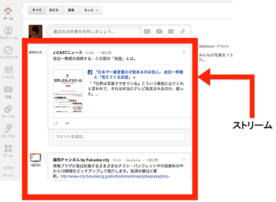Click the コメントを追加 comment field
The height and width of the screenshot is (202, 276).
tap(119, 137)
